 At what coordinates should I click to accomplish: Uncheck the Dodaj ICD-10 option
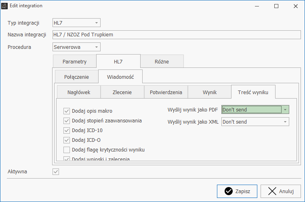coord(67,130)
